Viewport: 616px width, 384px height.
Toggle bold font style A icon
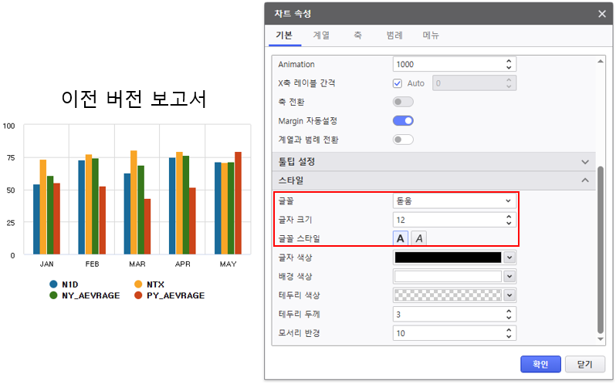[401, 238]
